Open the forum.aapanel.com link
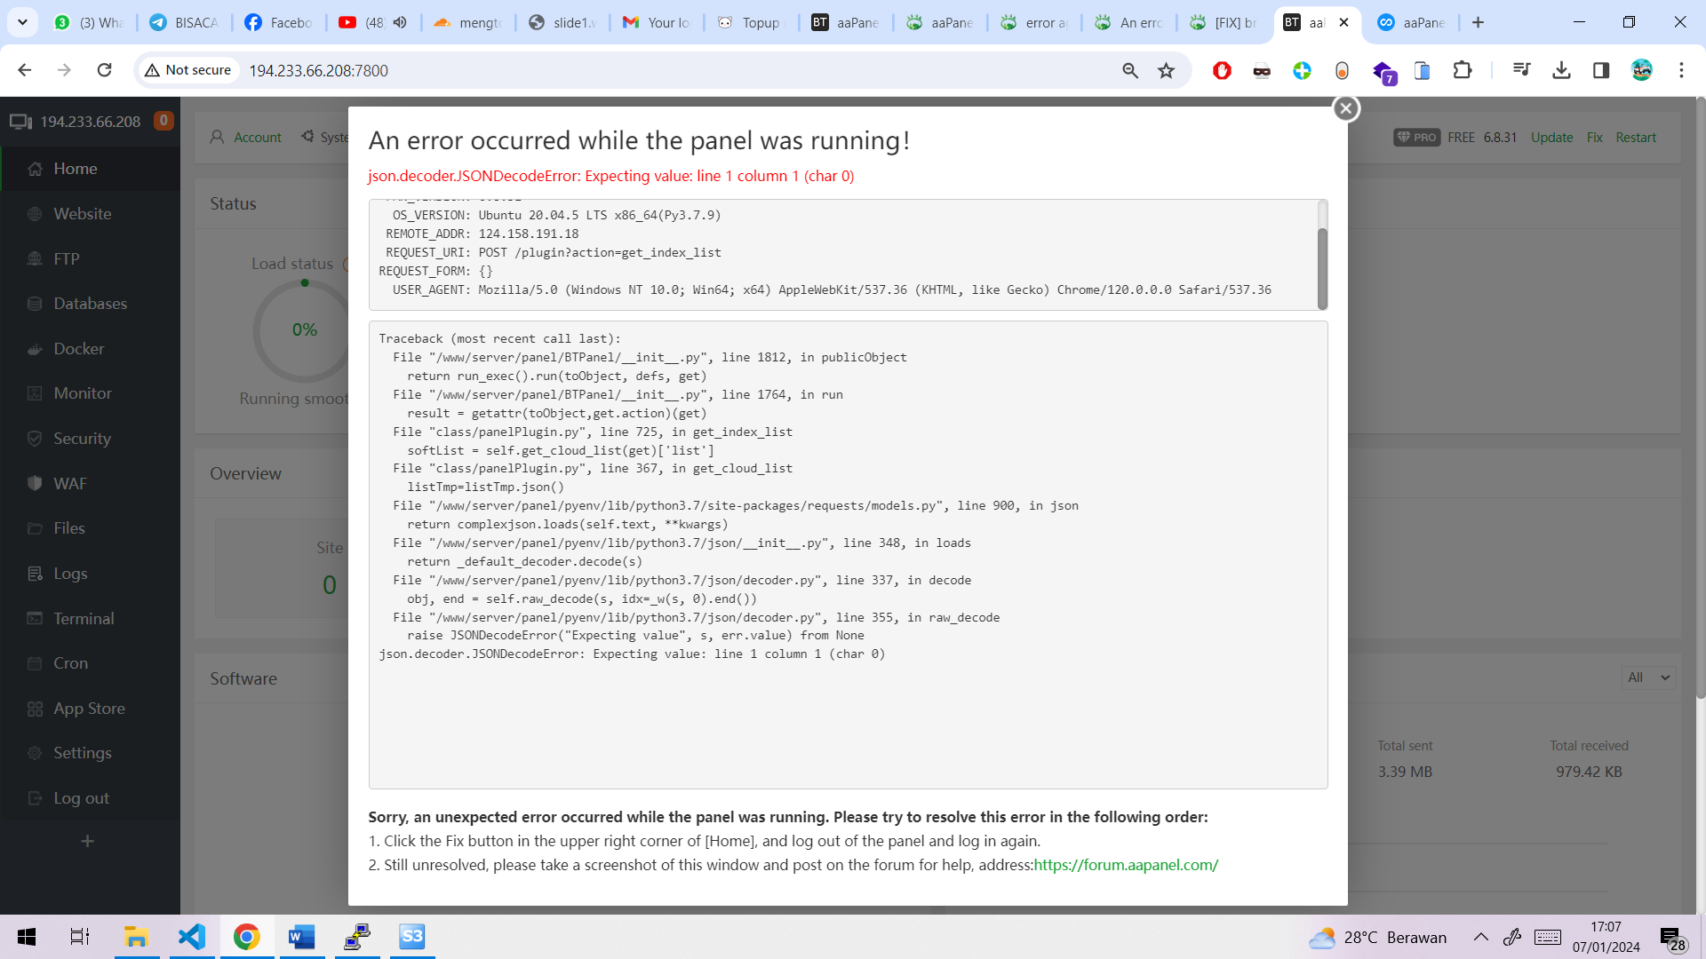This screenshot has height=959, width=1706. pos(1125,865)
